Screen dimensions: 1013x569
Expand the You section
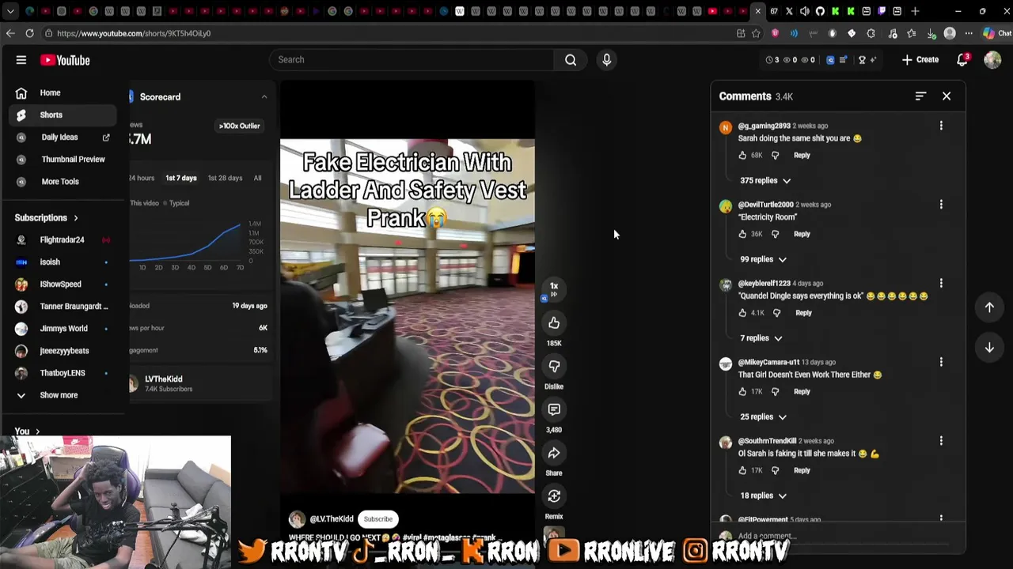pyautogui.click(x=27, y=431)
